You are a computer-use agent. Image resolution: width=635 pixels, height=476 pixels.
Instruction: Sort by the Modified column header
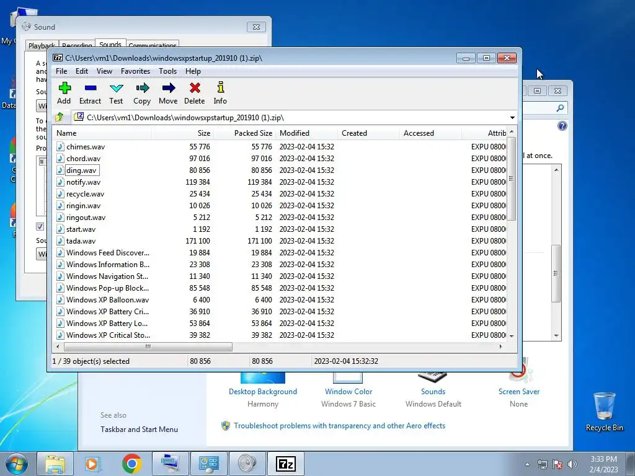point(306,133)
